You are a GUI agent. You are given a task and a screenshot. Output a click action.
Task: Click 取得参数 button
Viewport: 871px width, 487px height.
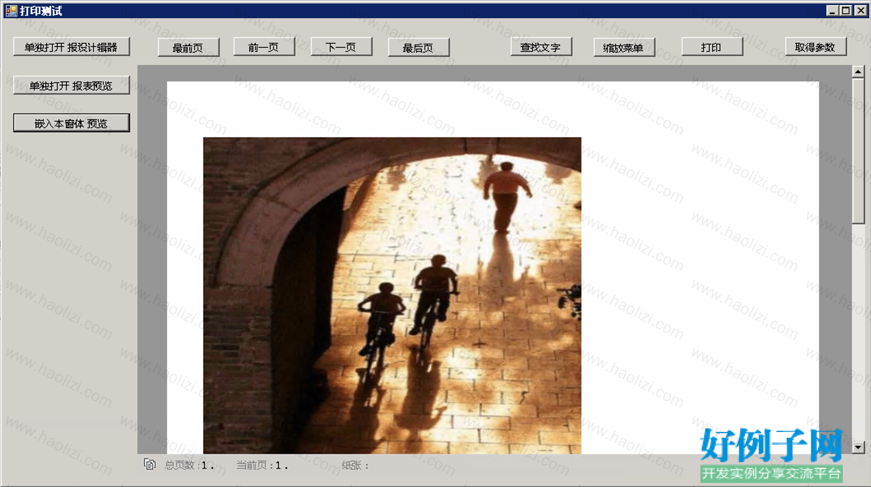tap(815, 47)
